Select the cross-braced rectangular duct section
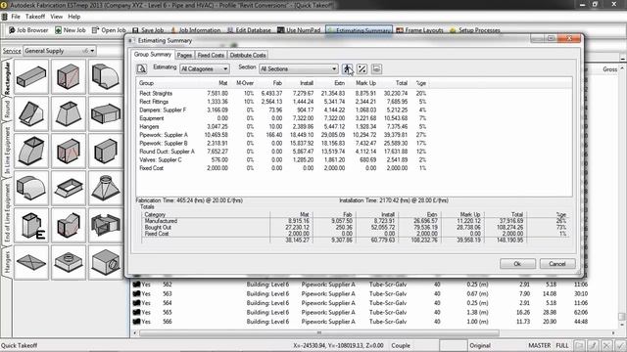This screenshot has width=627, height=352. [x=69, y=151]
